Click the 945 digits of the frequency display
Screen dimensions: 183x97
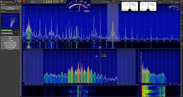(x=56, y=2)
